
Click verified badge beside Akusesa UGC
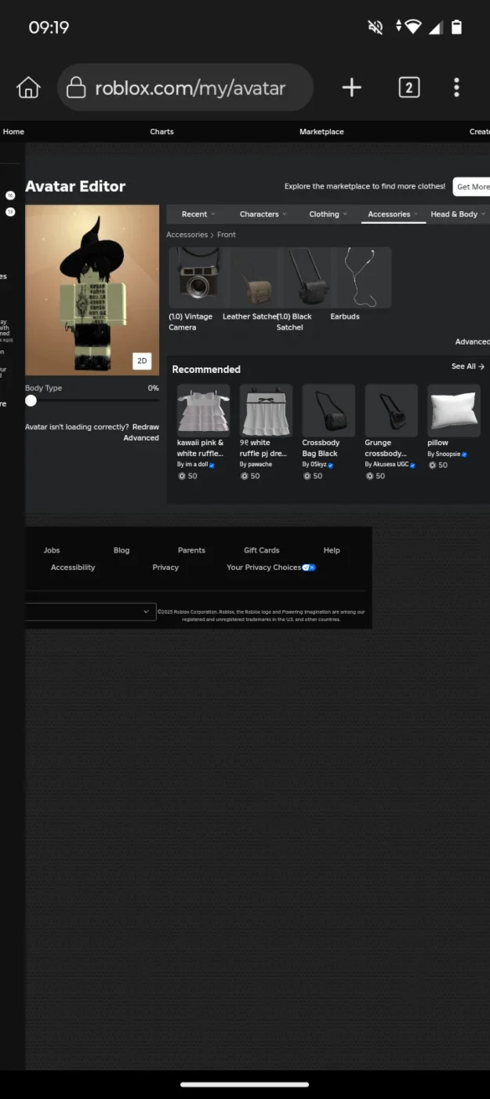coord(412,466)
